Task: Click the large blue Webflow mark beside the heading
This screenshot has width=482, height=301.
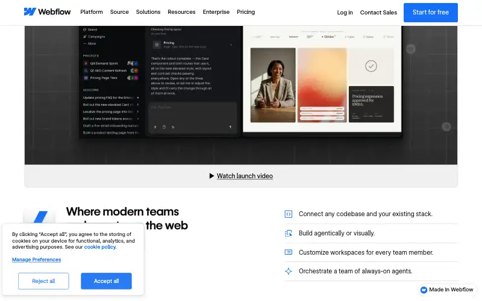Action: [x=40, y=217]
